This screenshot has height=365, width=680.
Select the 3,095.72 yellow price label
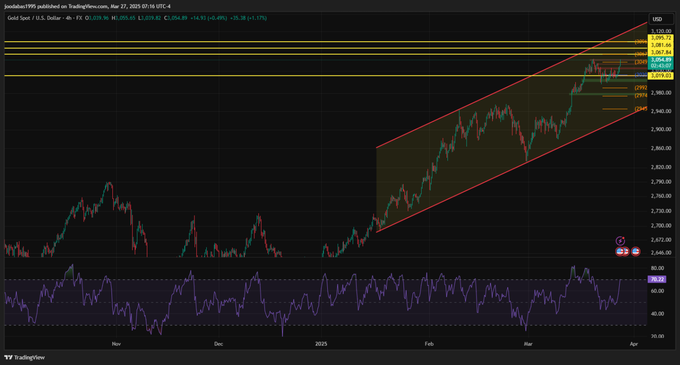(x=661, y=38)
